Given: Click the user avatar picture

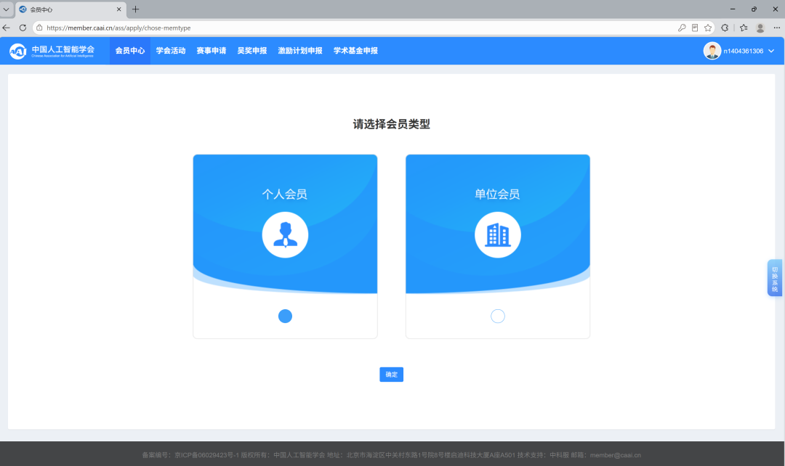Looking at the screenshot, I should 712,51.
